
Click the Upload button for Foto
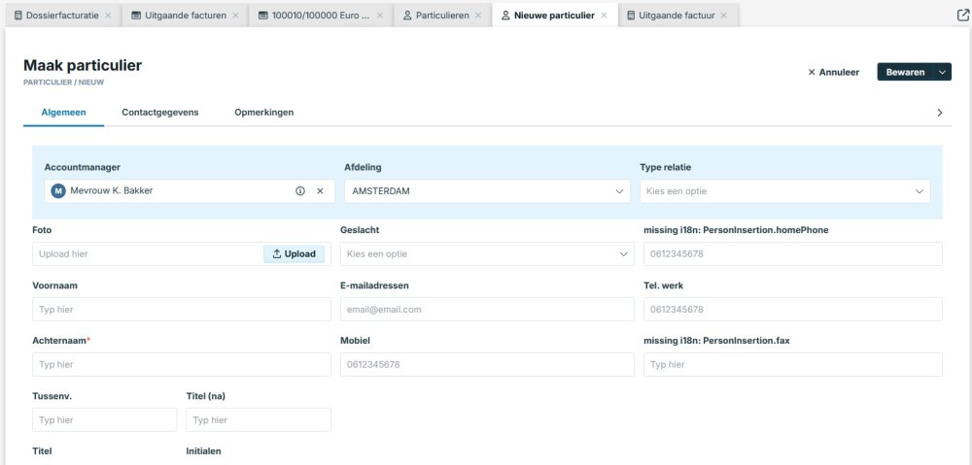coord(295,254)
